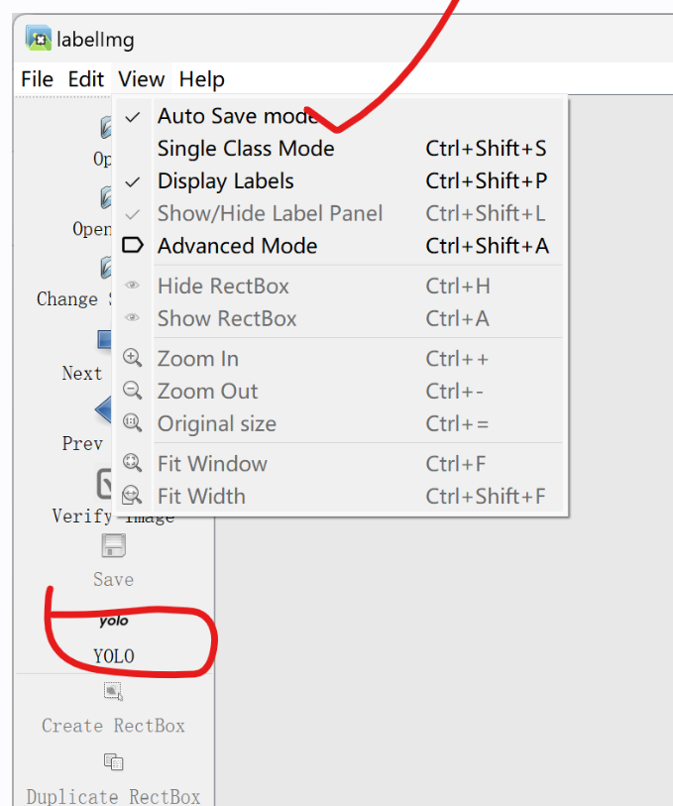Click the Next image toolbar button

[104, 342]
